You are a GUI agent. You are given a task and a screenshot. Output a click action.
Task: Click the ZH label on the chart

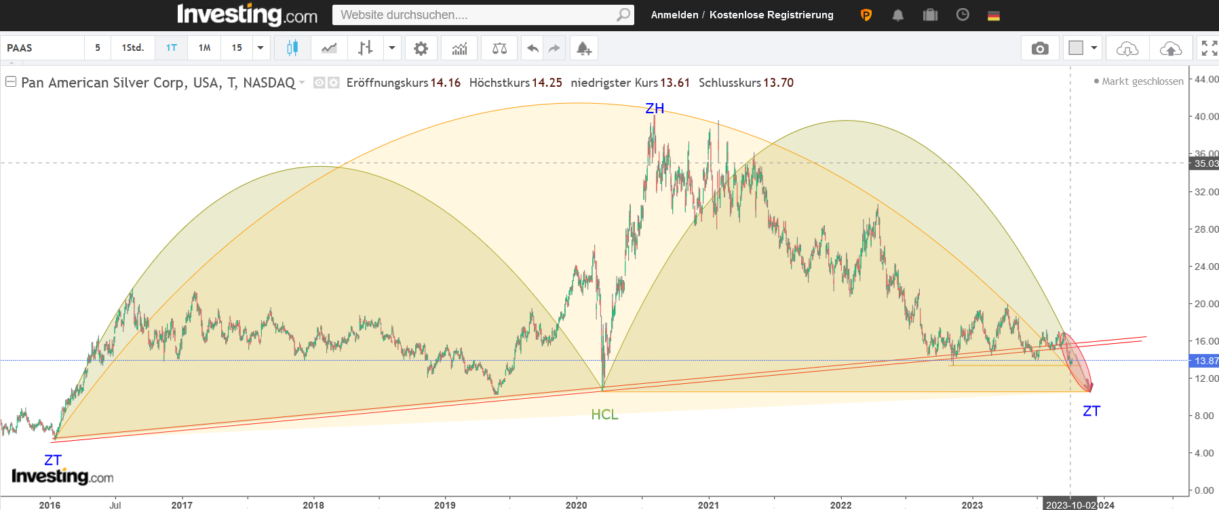coord(655,109)
